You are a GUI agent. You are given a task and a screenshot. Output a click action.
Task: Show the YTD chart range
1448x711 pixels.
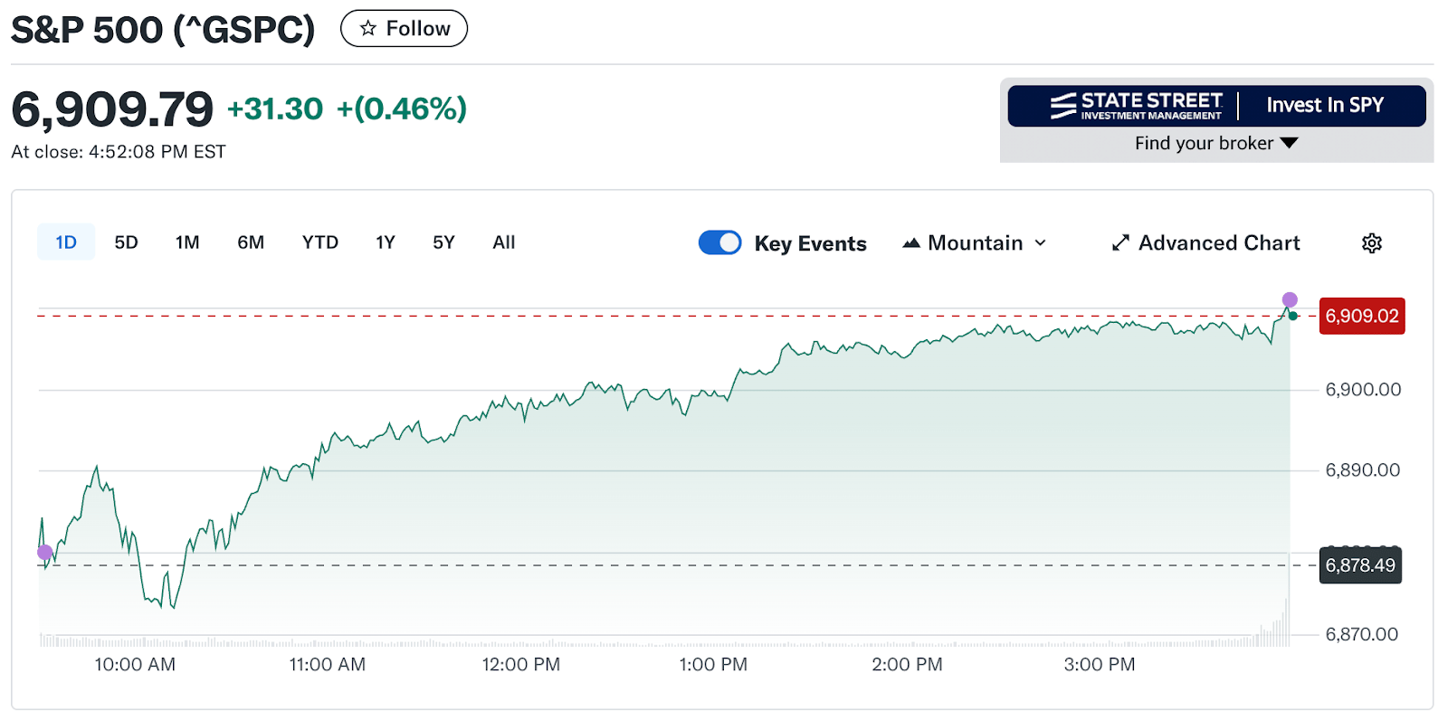coord(320,242)
